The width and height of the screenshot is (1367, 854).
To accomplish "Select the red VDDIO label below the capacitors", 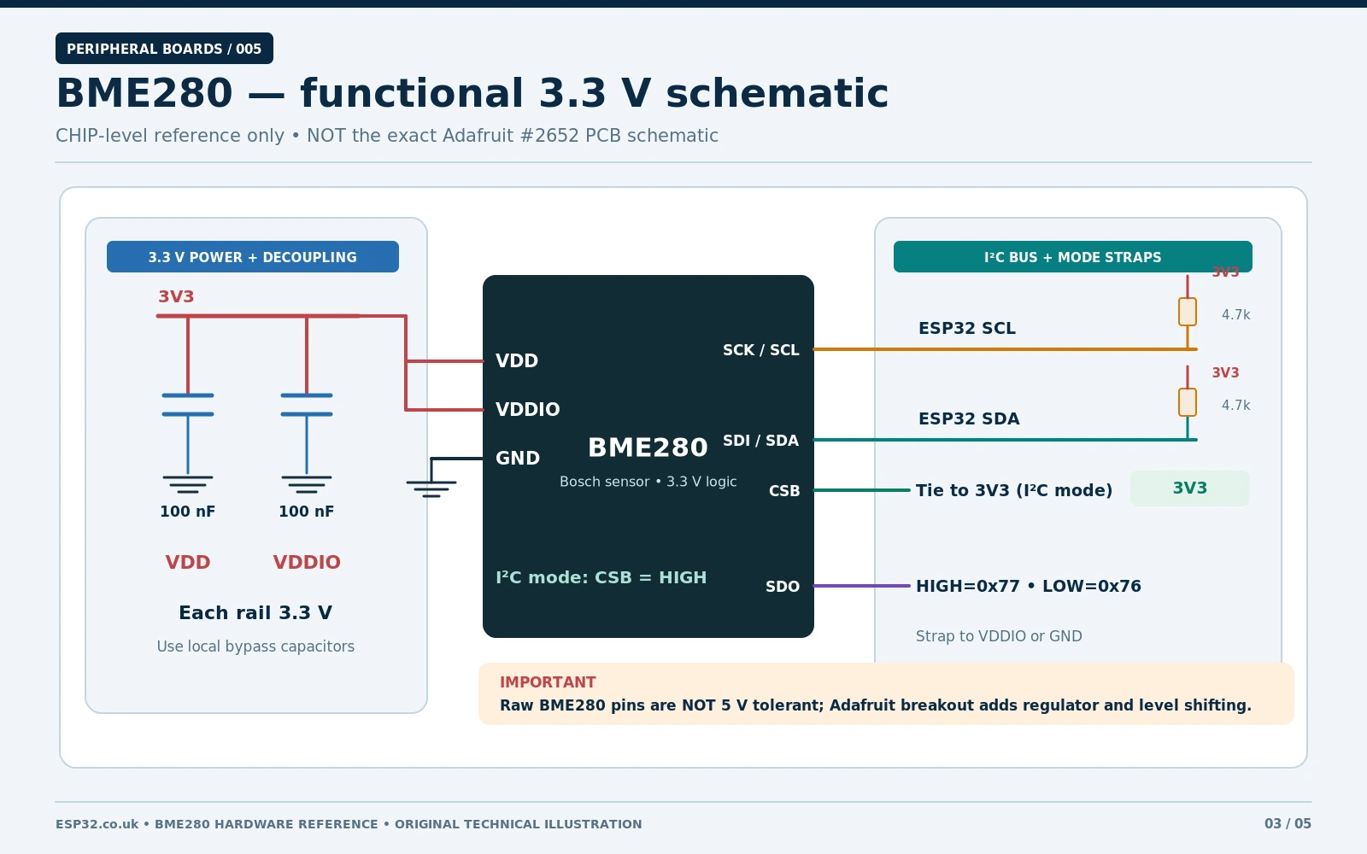I will pos(307,563).
